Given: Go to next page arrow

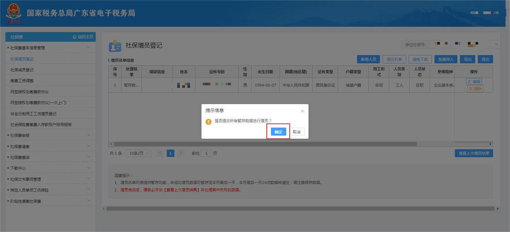Looking at the screenshot, I should pos(180,153).
